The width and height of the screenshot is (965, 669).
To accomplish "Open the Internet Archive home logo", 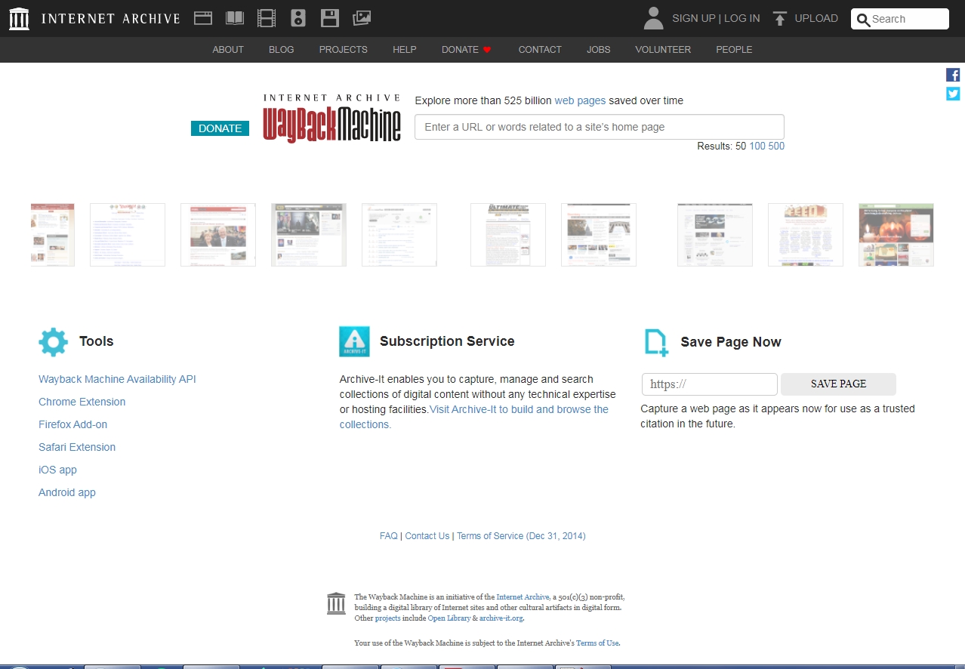I will point(94,19).
